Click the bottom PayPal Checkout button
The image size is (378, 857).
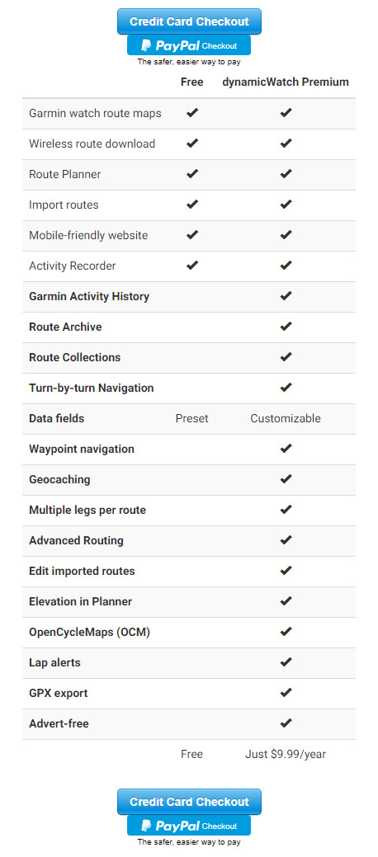click(x=189, y=826)
